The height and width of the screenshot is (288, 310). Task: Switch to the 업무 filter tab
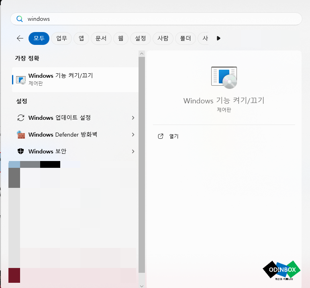click(61, 38)
